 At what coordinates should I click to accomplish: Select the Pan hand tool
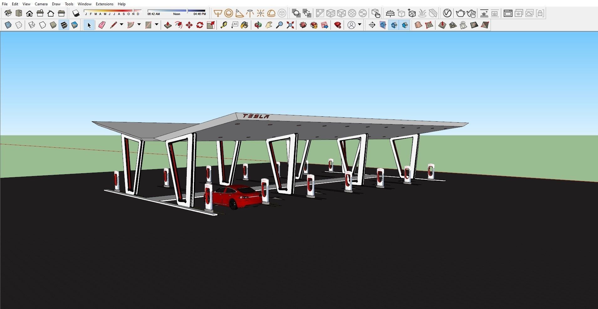(268, 25)
